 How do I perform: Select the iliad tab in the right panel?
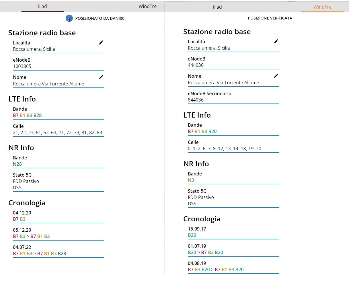217,7
